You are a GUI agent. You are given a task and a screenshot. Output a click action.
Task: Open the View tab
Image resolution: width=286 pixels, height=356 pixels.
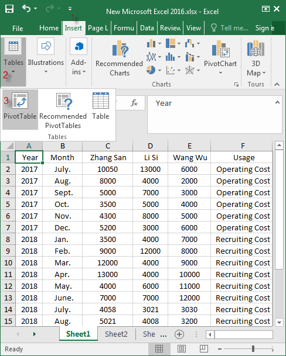click(x=193, y=28)
